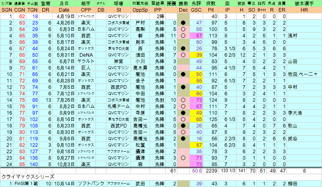
Task: Select home run cell 柳田
Action: (304, 184)
